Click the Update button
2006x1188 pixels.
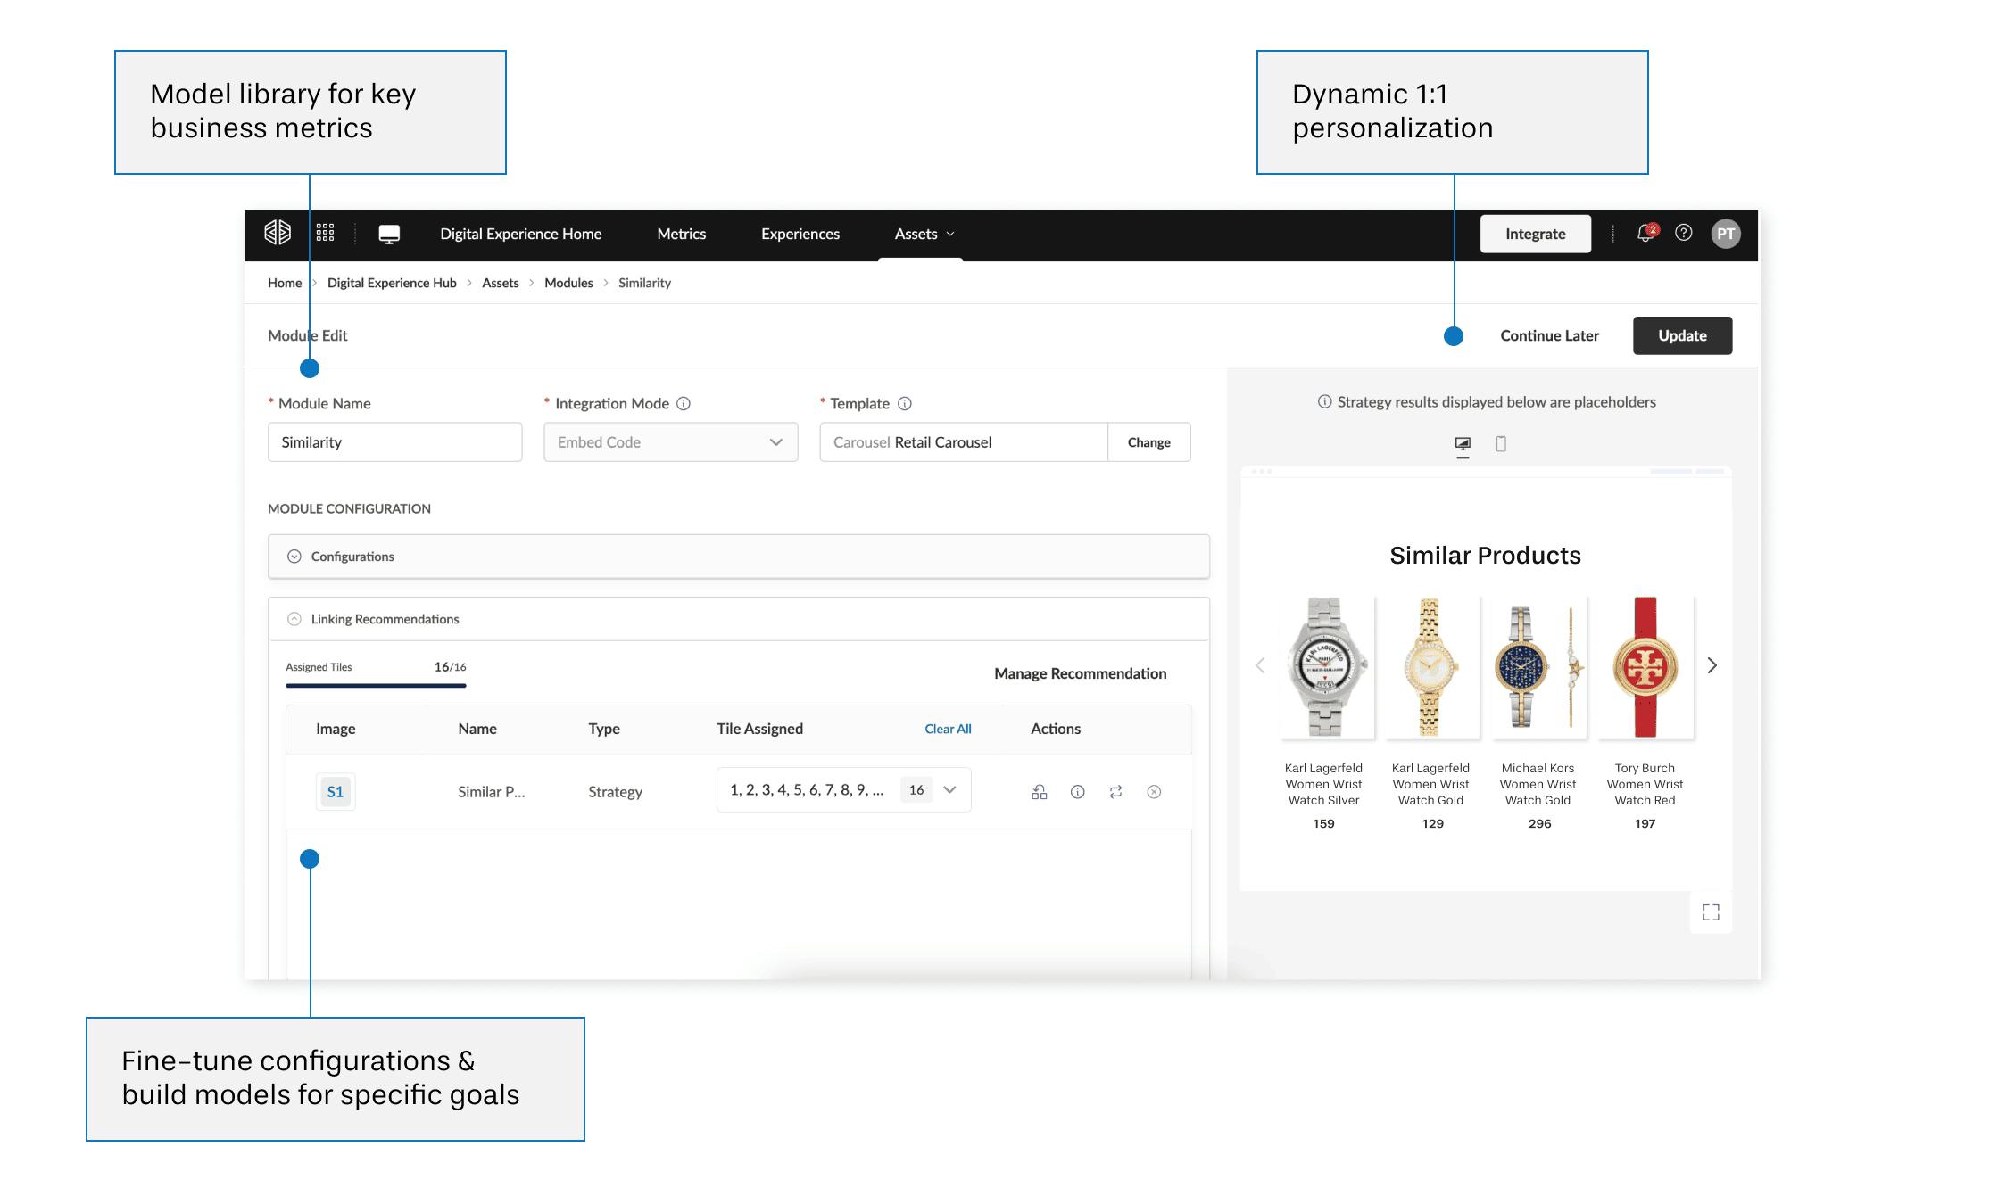pos(1681,335)
